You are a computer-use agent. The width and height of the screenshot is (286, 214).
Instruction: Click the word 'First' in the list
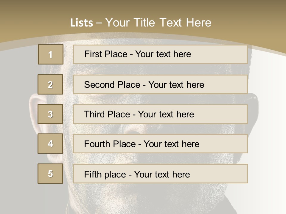click(x=94, y=54)
